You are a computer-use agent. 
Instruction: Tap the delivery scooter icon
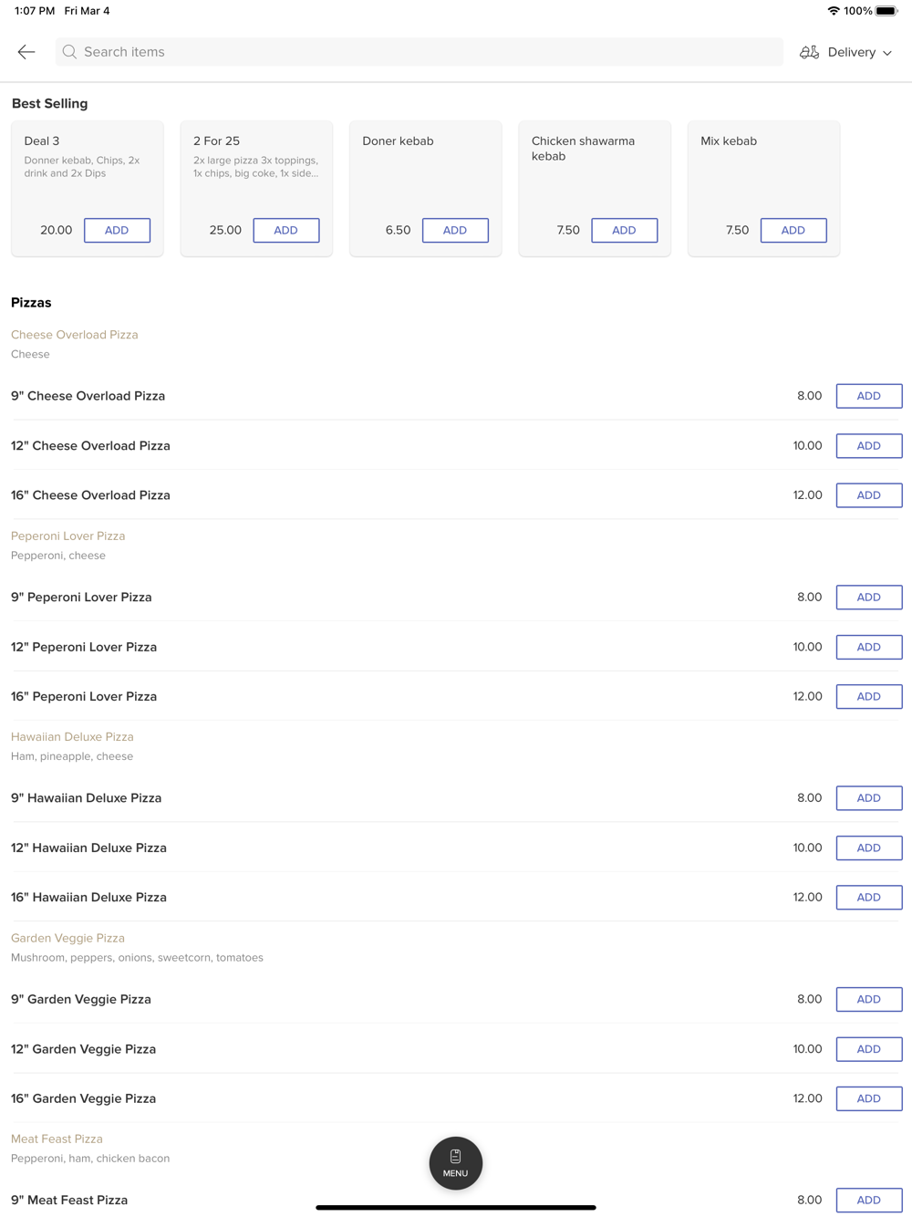(809, 52)
